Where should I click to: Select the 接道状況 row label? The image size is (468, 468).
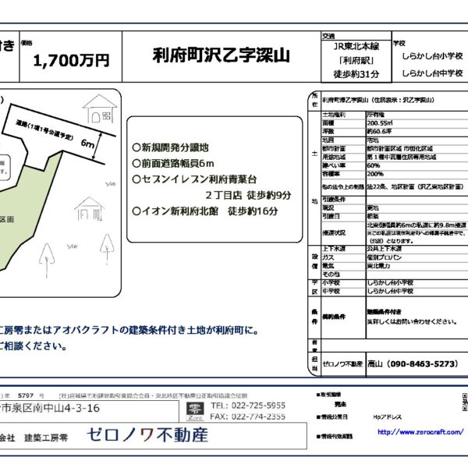point(334,232)
